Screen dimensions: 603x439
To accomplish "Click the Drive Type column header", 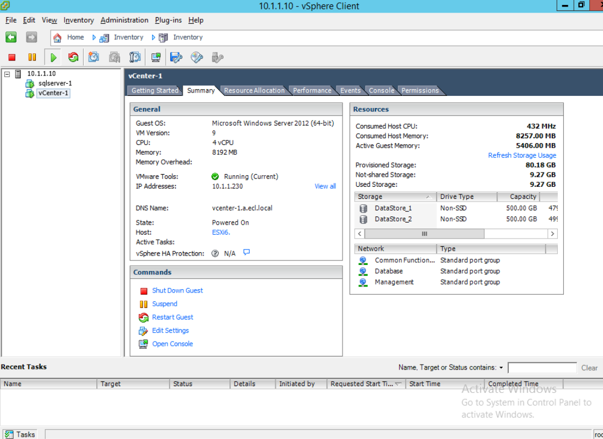I will [x=466, y=197].
